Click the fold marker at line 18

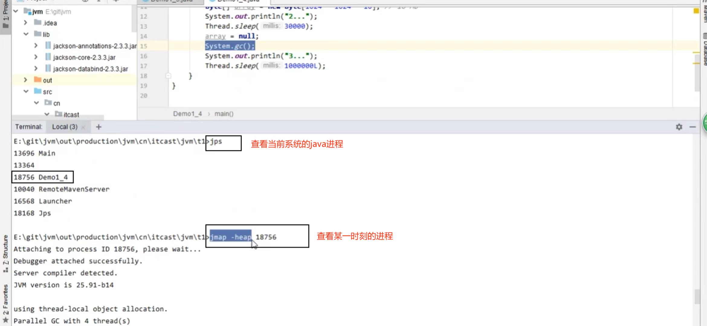[169, 76]
